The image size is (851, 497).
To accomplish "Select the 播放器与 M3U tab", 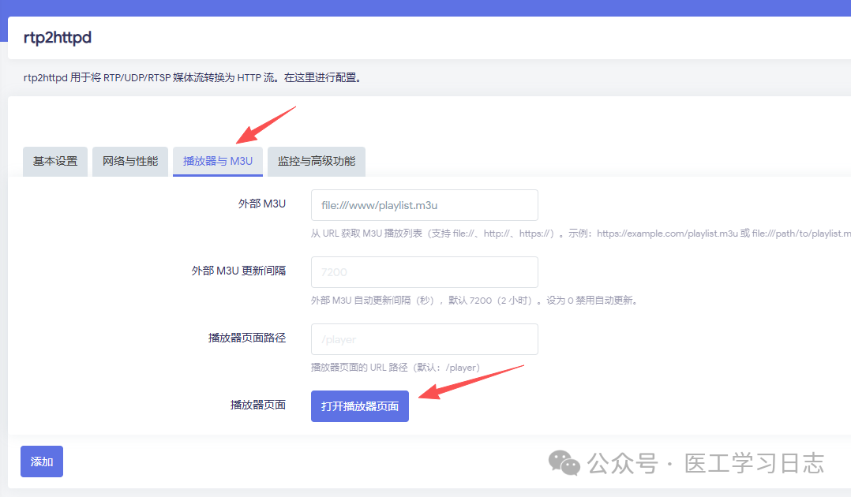I will (218, 161).
